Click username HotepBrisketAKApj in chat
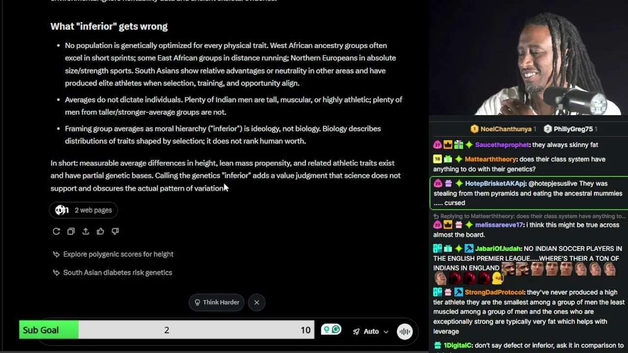628x353 pixels. click(x=496, y=183)
